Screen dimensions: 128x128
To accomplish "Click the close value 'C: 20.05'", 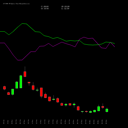I will click(45, 7).
